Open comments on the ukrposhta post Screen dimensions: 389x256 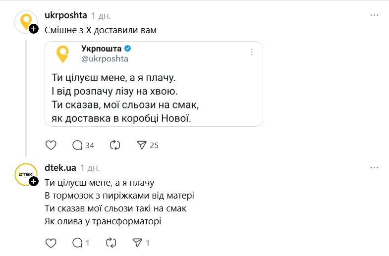click(78, 145)
